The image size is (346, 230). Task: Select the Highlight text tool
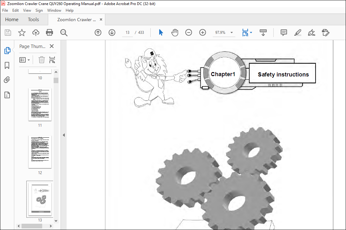pos(298,33)
